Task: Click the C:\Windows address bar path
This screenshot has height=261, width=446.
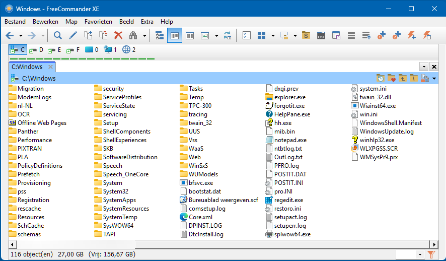Action: (x=39, y=78)
